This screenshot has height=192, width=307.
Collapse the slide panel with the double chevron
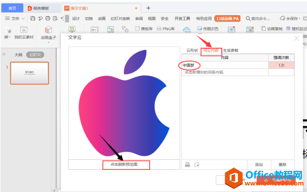(4, 54)
